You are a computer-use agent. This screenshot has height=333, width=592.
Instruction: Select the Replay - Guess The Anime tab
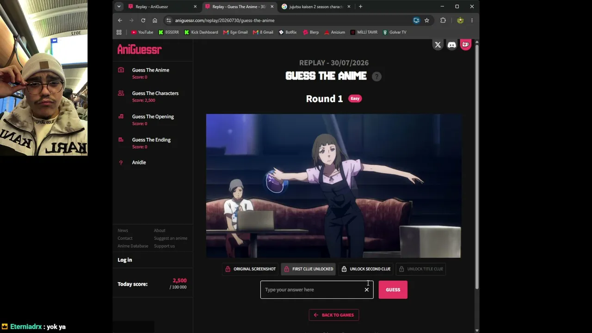(x=240, y=6)
